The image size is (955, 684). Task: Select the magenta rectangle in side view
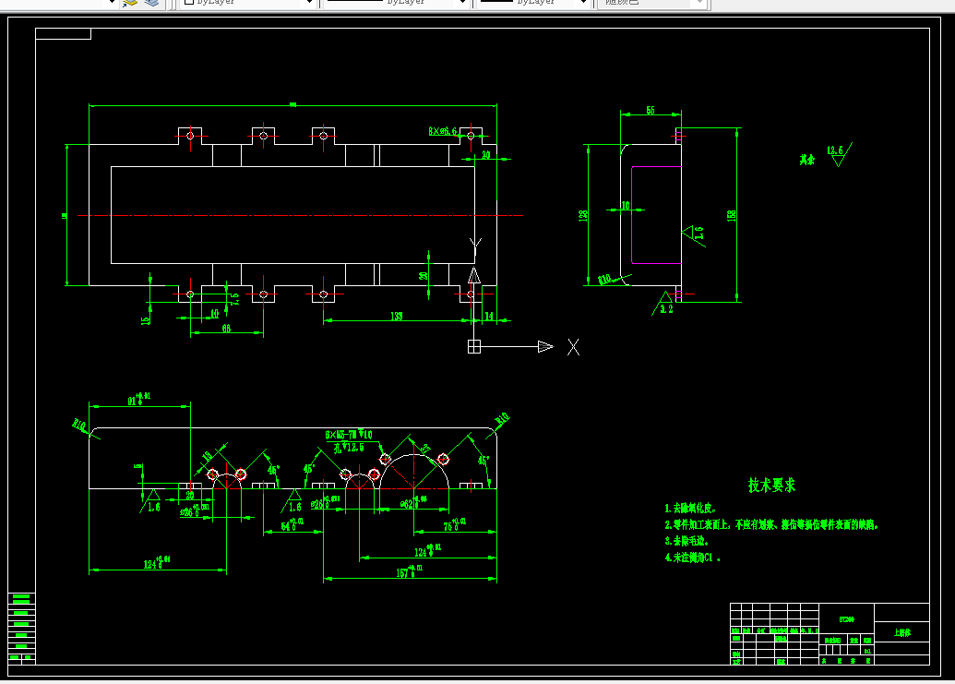(656, 215)
